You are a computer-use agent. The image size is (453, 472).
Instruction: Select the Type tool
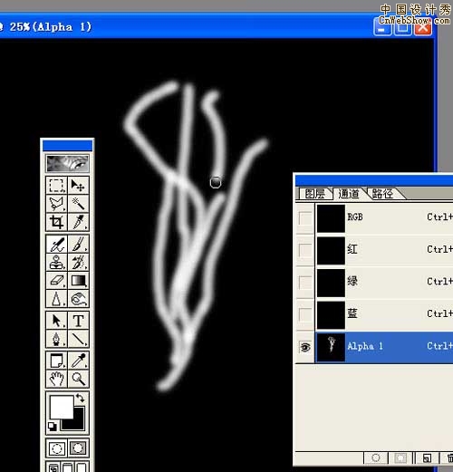tap(78, 321)
